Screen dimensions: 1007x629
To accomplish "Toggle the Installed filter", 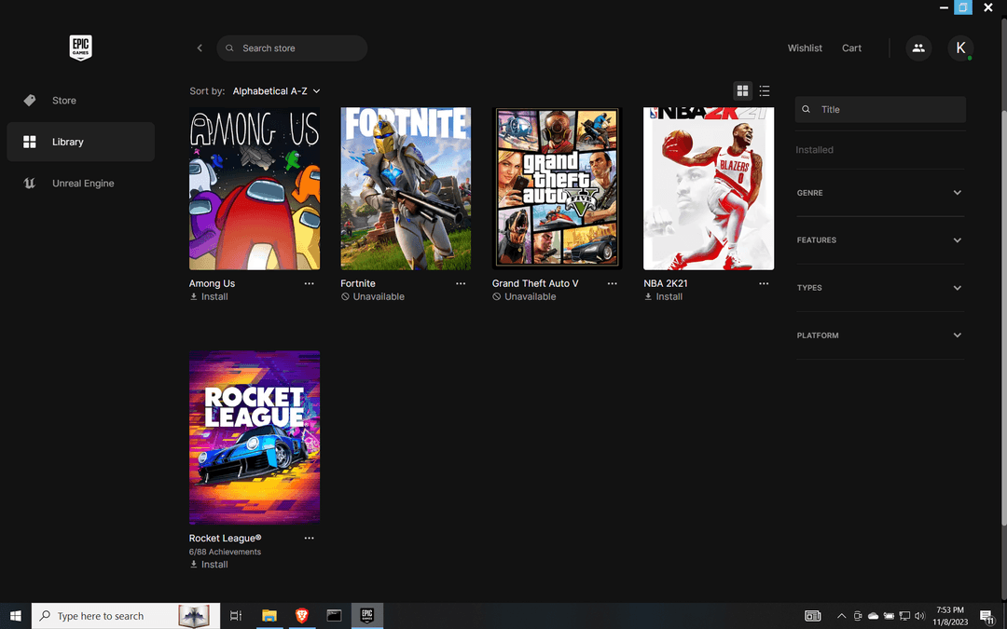I will [x=814, y=149].
